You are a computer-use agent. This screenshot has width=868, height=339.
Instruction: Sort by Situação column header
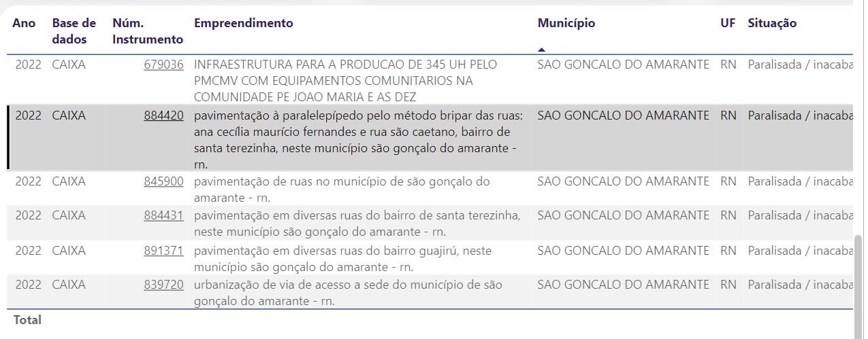click(772, 24)
